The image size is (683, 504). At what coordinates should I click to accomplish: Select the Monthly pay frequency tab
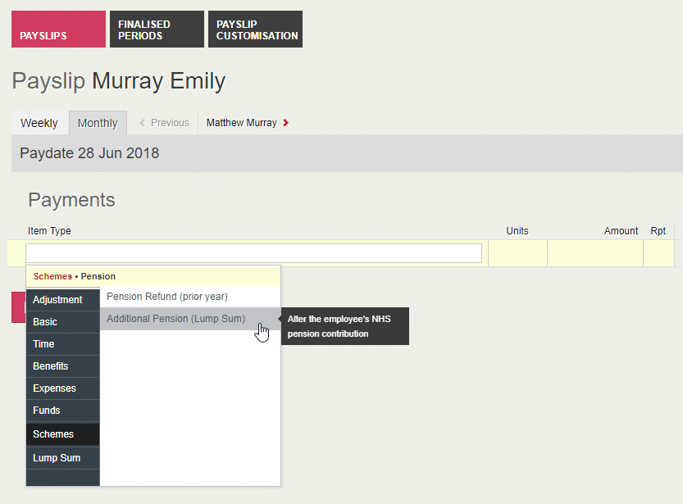pyautogui.click(x=98, y=123)
